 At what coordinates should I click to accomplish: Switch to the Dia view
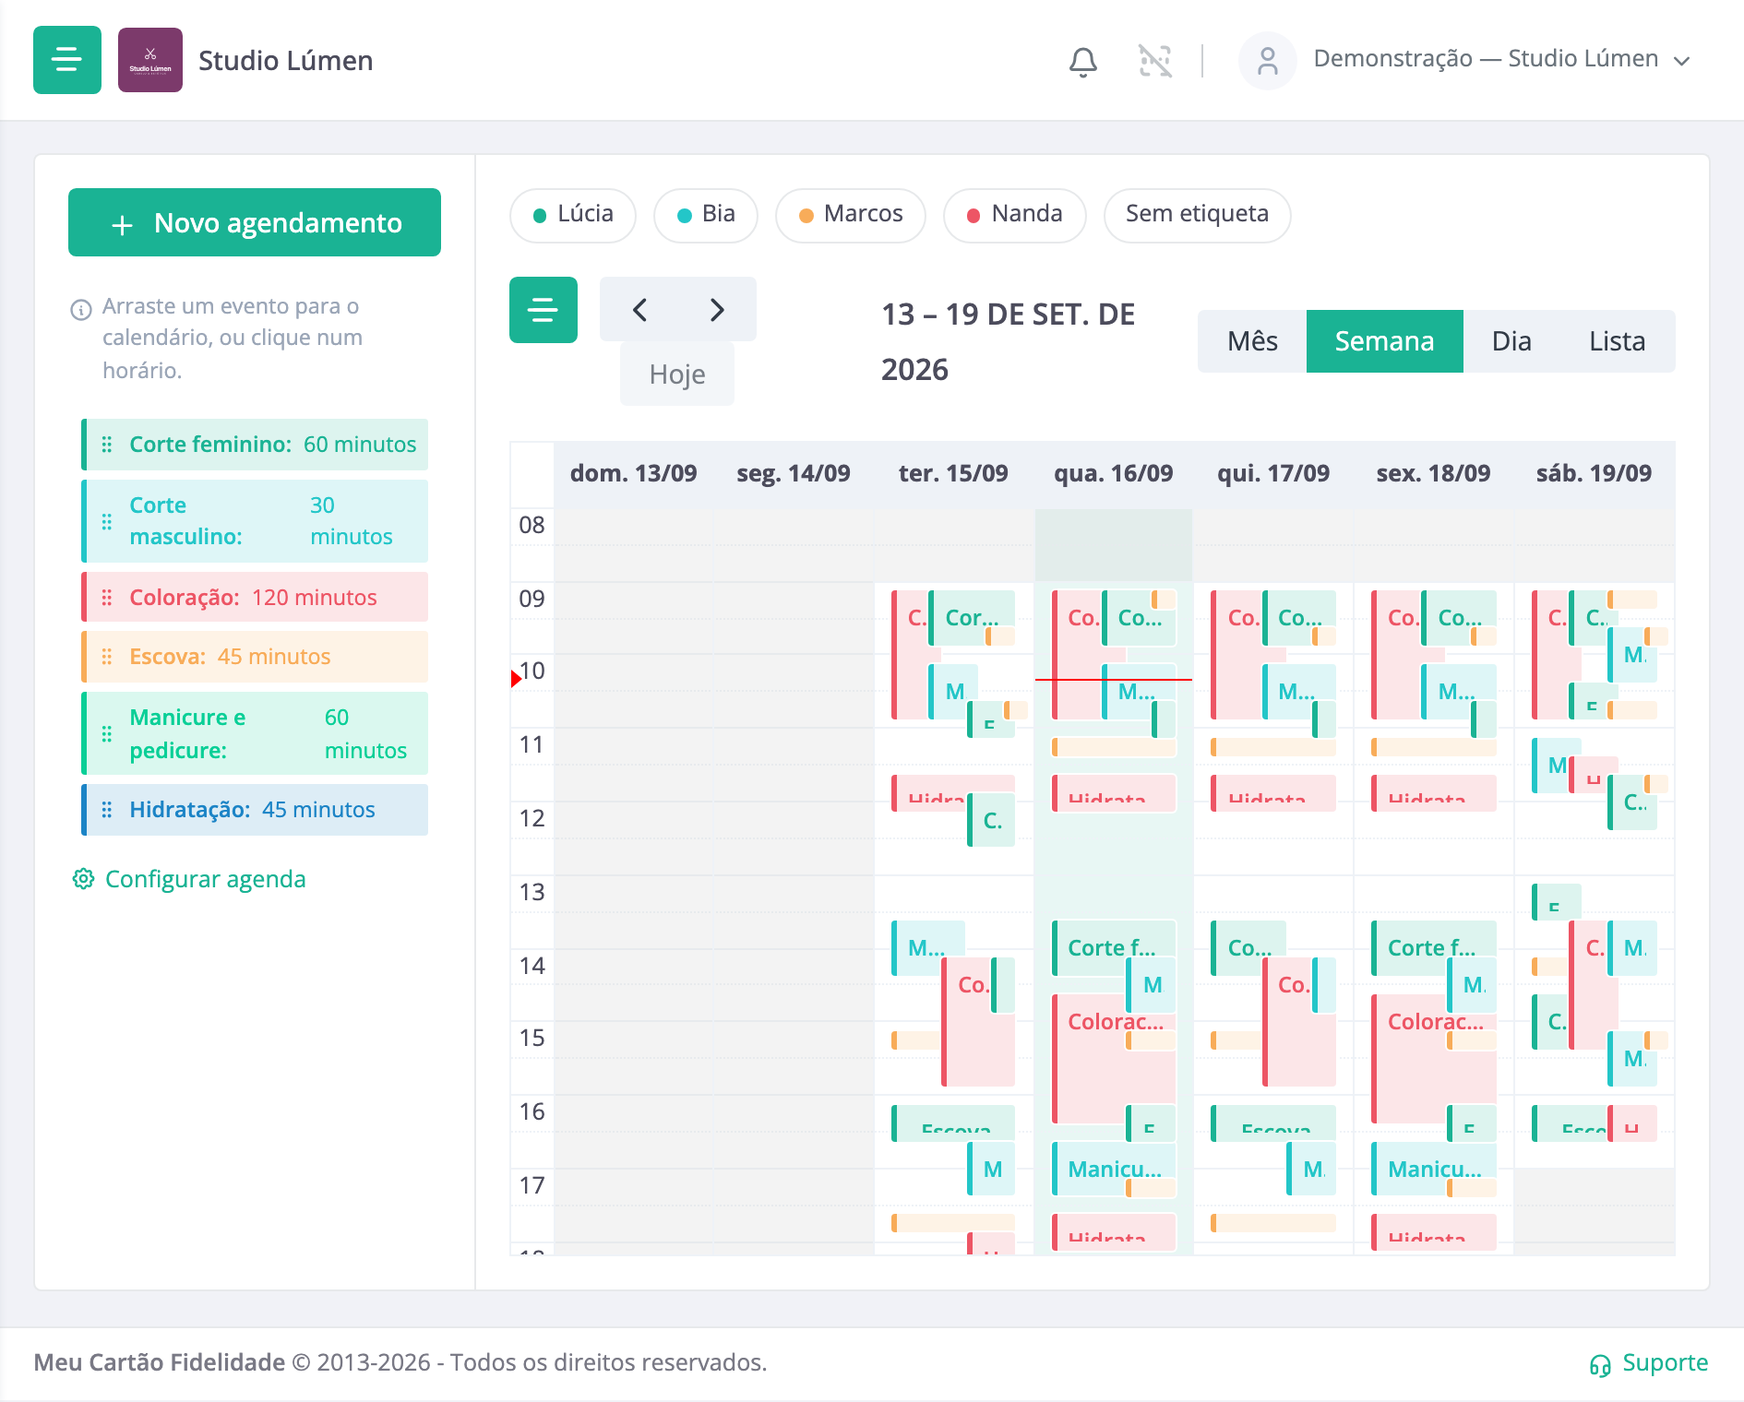click(x=1511, y=341)
